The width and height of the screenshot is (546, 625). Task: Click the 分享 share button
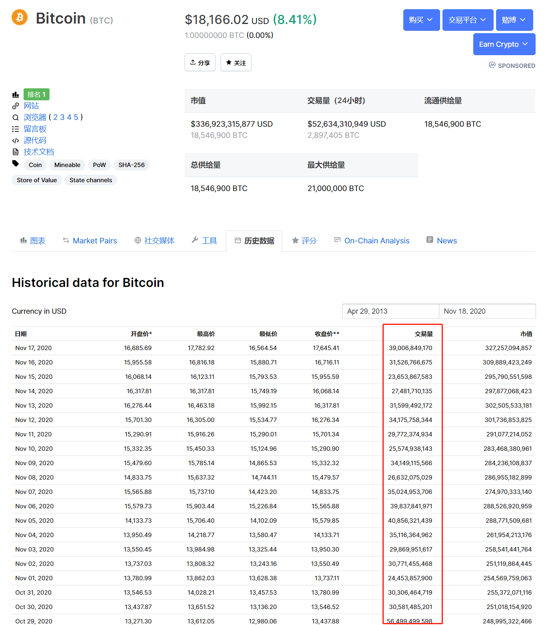coord(200,62)
